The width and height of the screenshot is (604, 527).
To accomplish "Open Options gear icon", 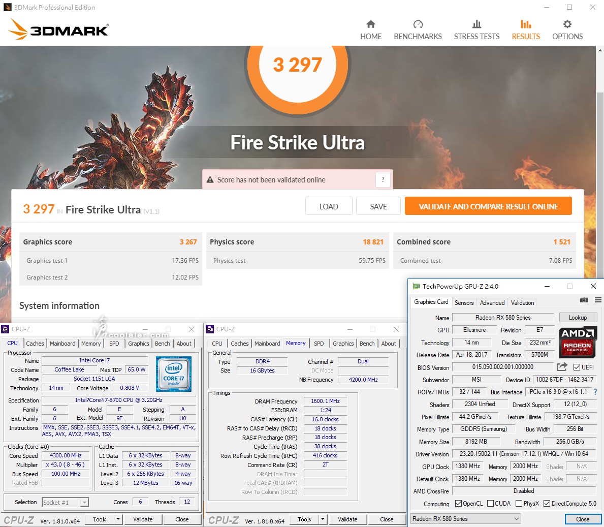I will pyautogui.click(x=567, y=24).
